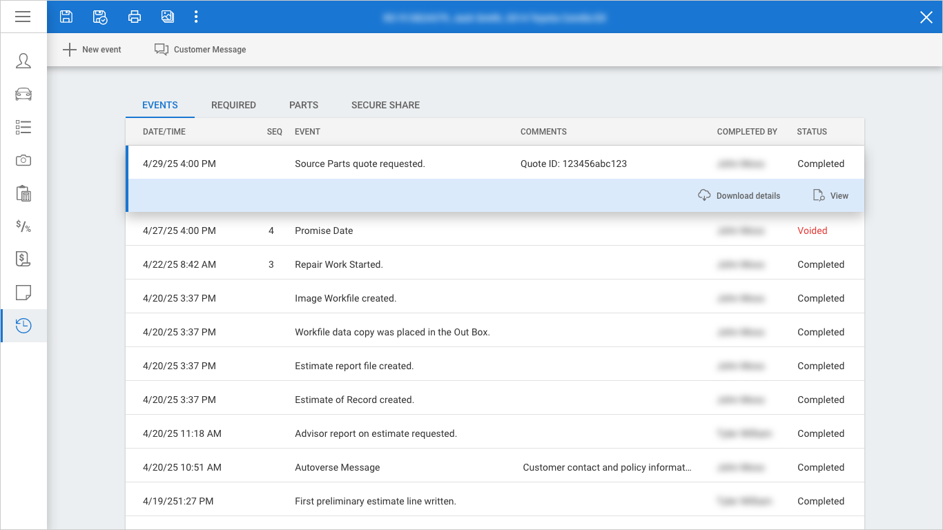
Task: Click the STATUS column header
Action: coord(812,132)
